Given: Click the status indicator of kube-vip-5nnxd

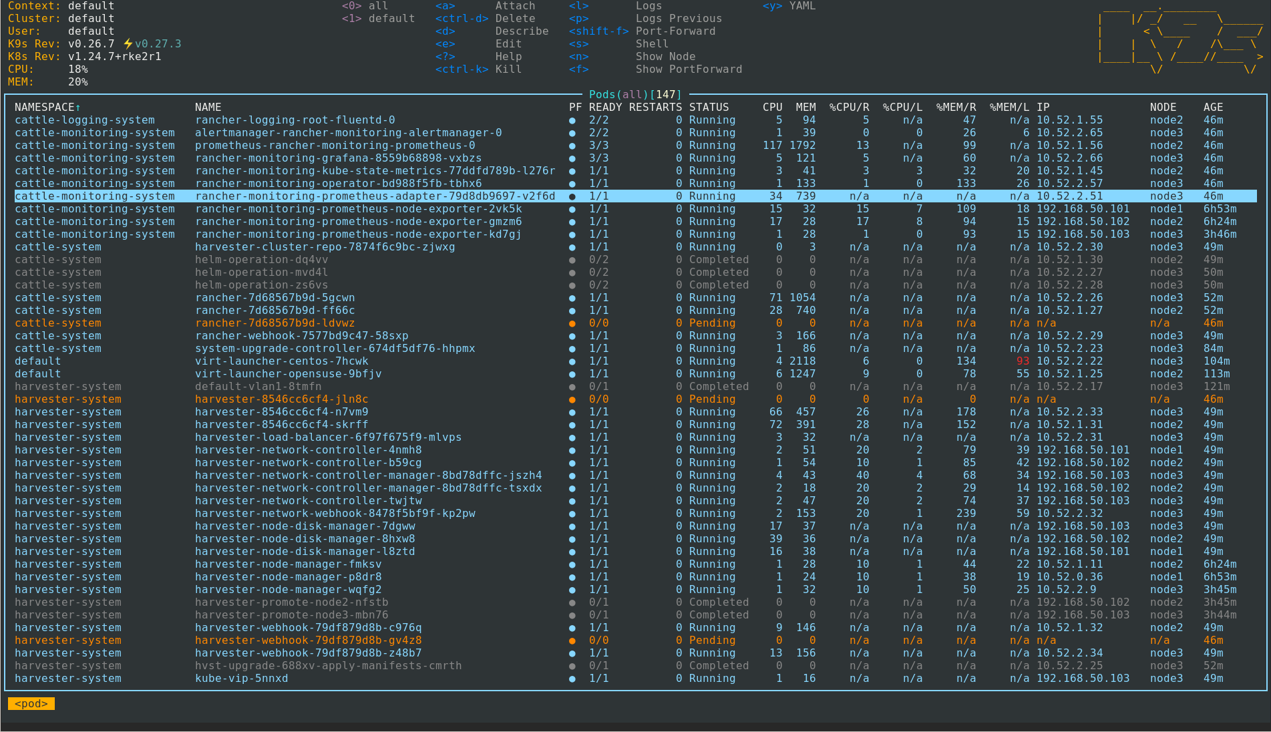Looking at the screenshot, I should point(572,679).
